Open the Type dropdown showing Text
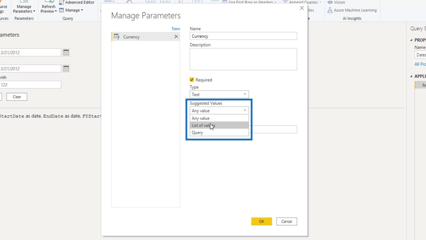Image resolution: width=426 pixels, height=240 pixels. point(219,94)
